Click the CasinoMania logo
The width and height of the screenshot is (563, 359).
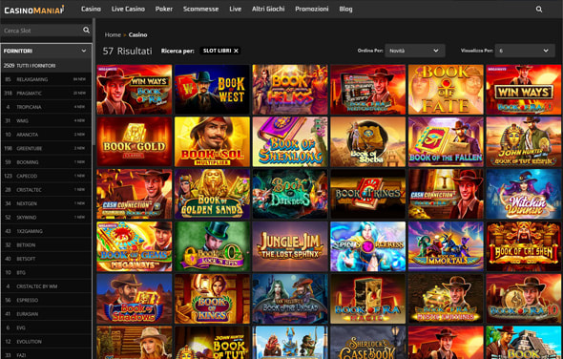tap(34, 10)
